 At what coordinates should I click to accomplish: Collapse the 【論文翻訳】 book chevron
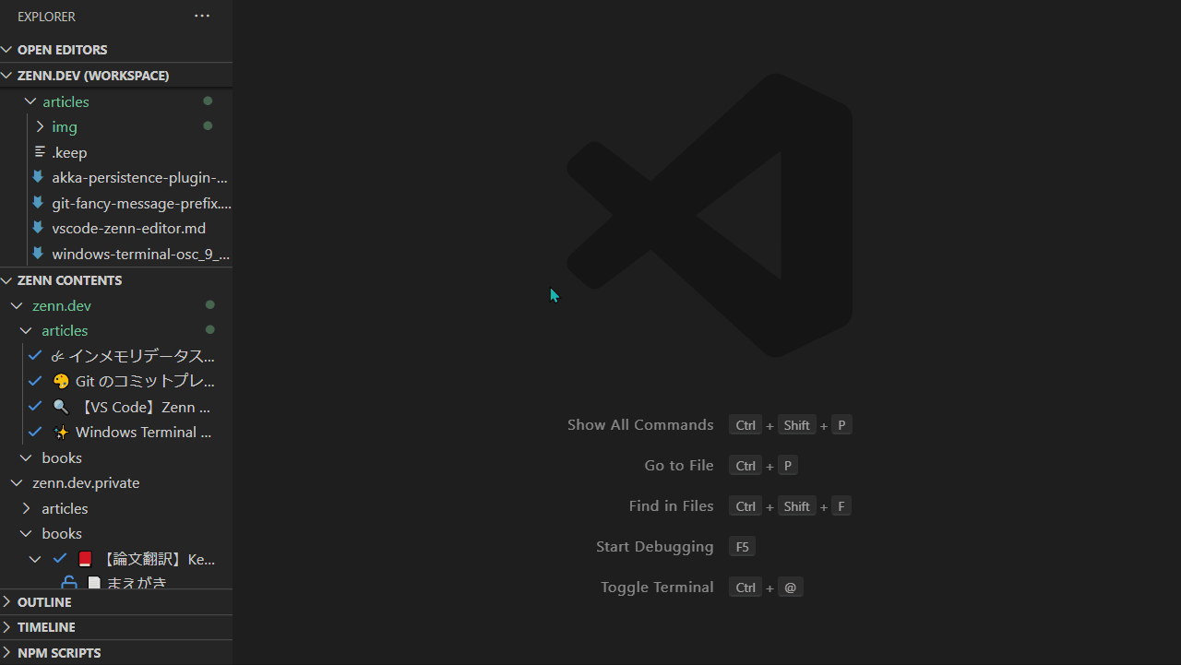pyautogui.click(x=35, y=559)
